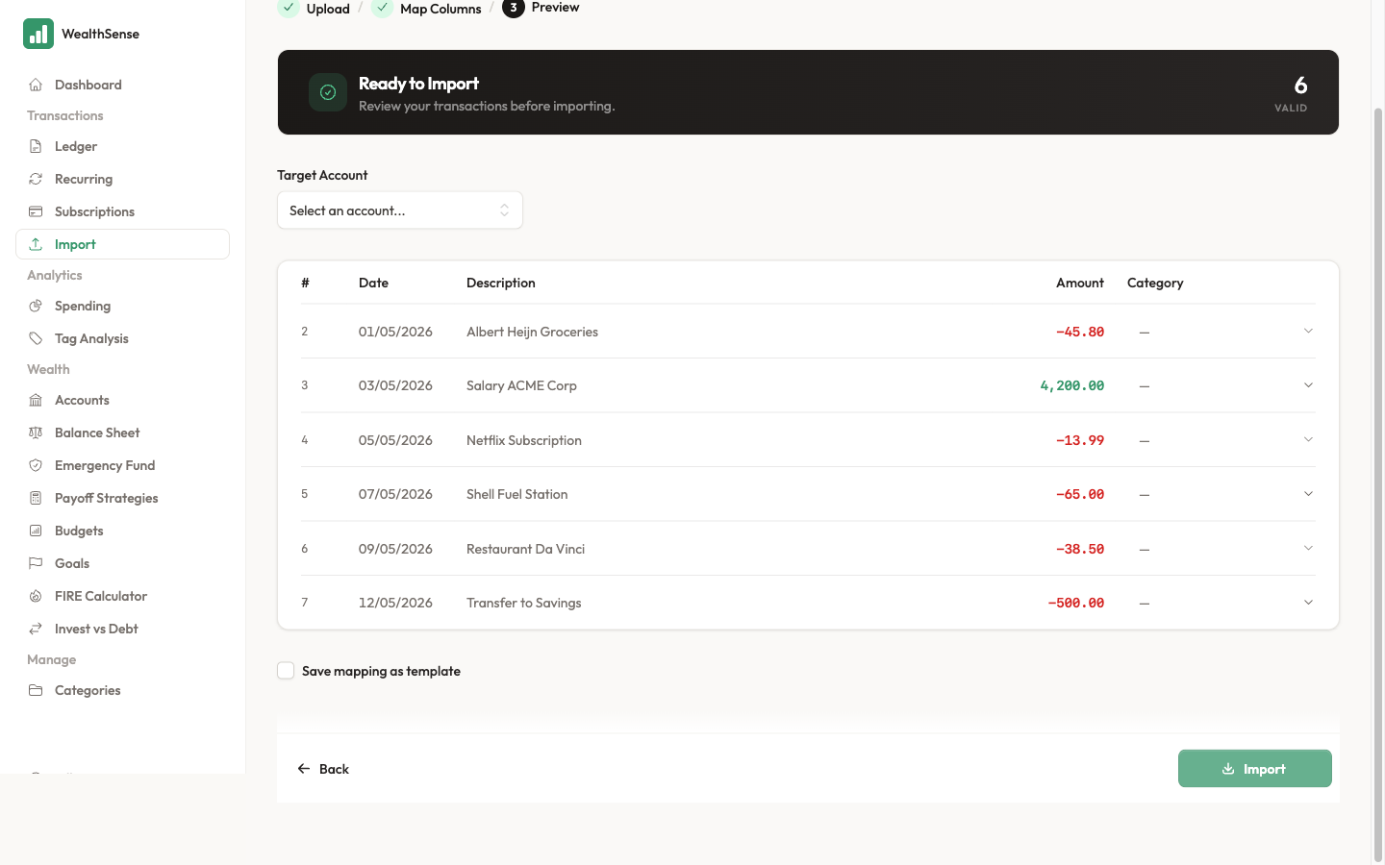Image resolution: width=1385 pixels, height=865 pixels.
Task: Open the Target Account dropdown
Action: coord(400,210)
